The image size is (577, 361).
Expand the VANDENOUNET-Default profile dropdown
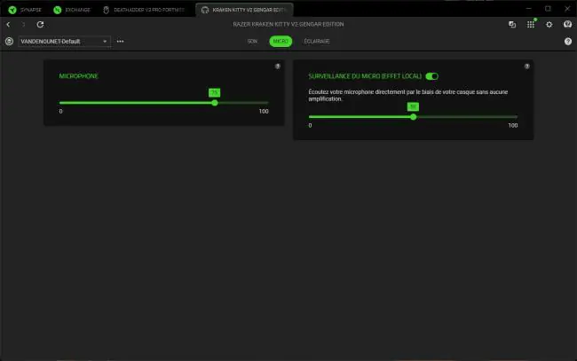65,41
